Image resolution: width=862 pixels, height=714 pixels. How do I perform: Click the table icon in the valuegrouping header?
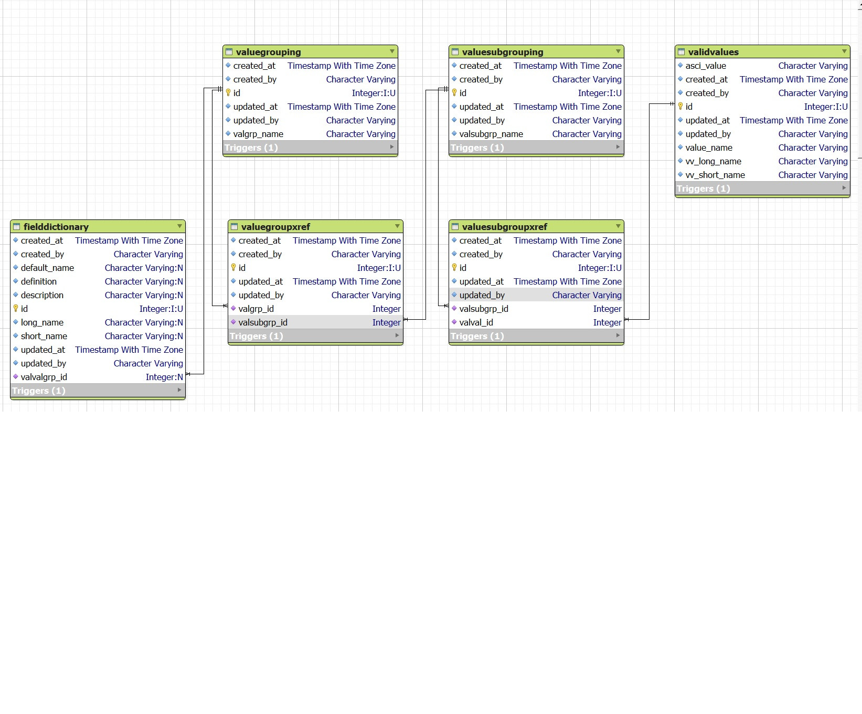tap(229, 51)
